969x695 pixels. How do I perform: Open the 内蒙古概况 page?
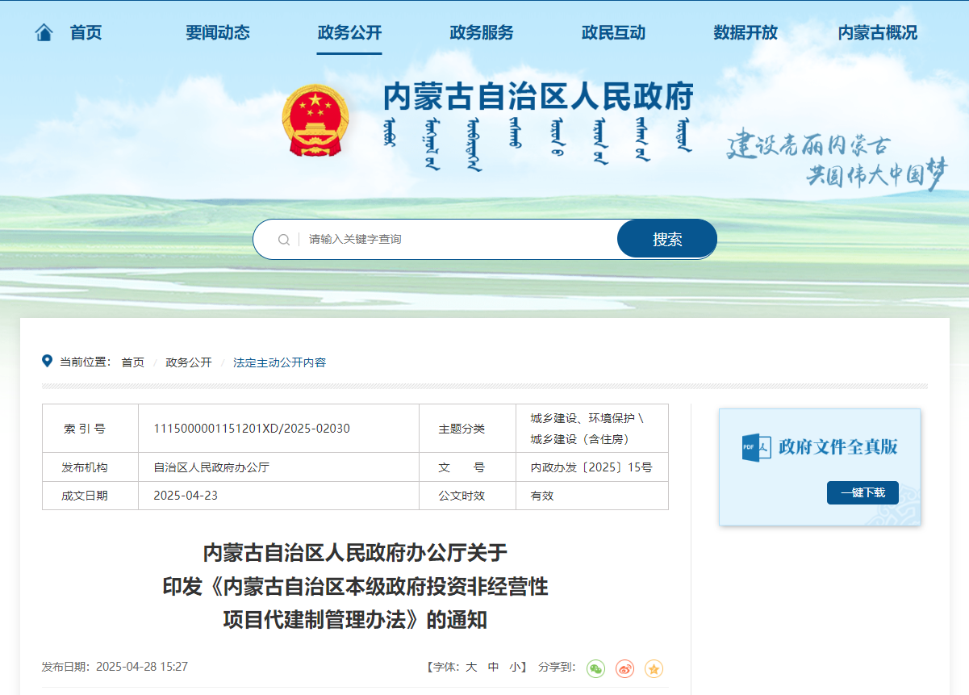click(x=876, y=33)
